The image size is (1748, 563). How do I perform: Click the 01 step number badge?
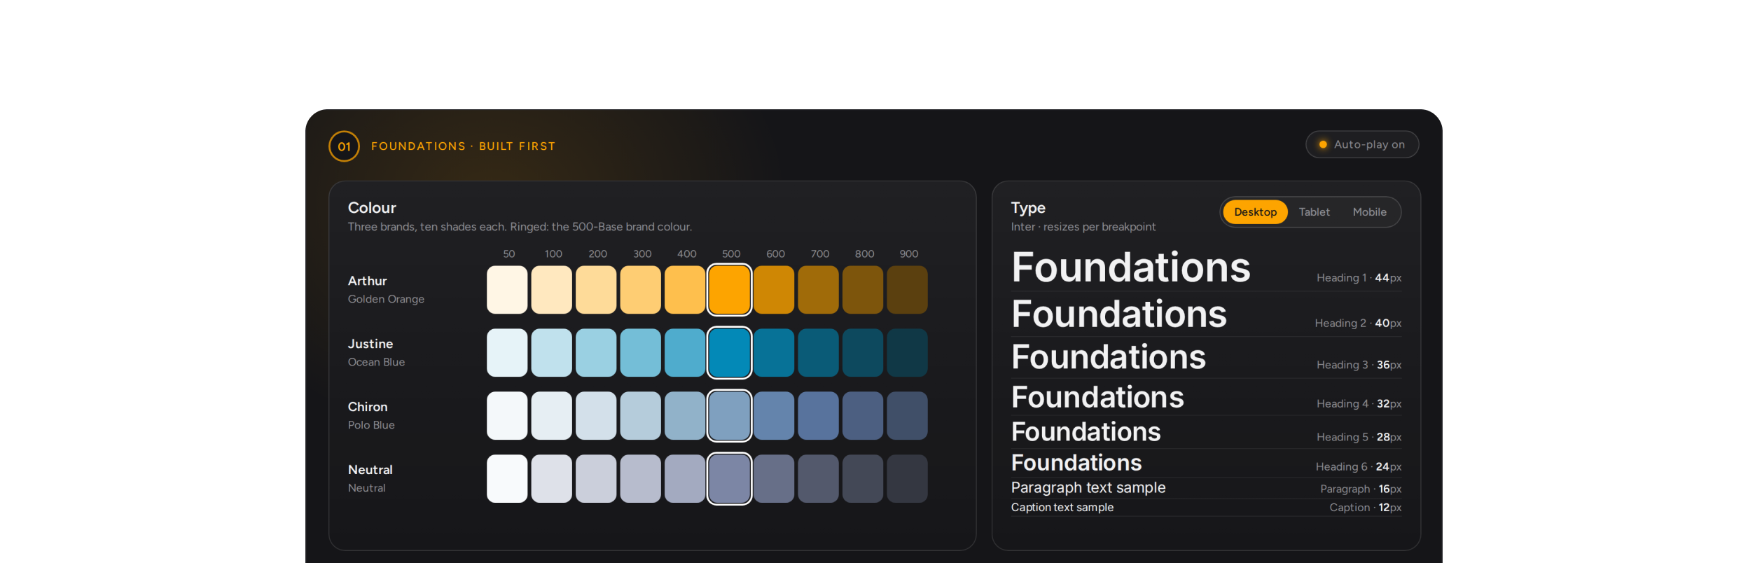[344, 146]
